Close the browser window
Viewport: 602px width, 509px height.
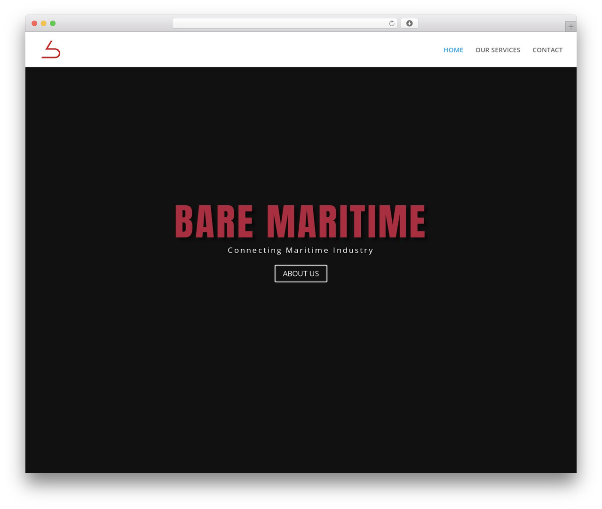34,23
